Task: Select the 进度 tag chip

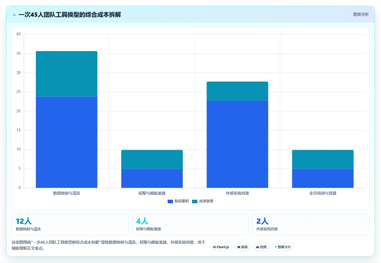Action: [261, 247]
